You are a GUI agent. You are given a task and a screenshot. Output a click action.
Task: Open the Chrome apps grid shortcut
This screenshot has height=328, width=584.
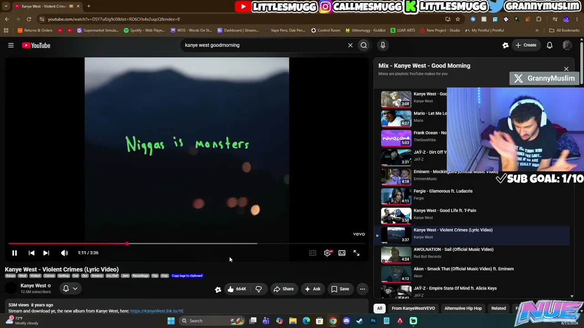tap(6, 31)
